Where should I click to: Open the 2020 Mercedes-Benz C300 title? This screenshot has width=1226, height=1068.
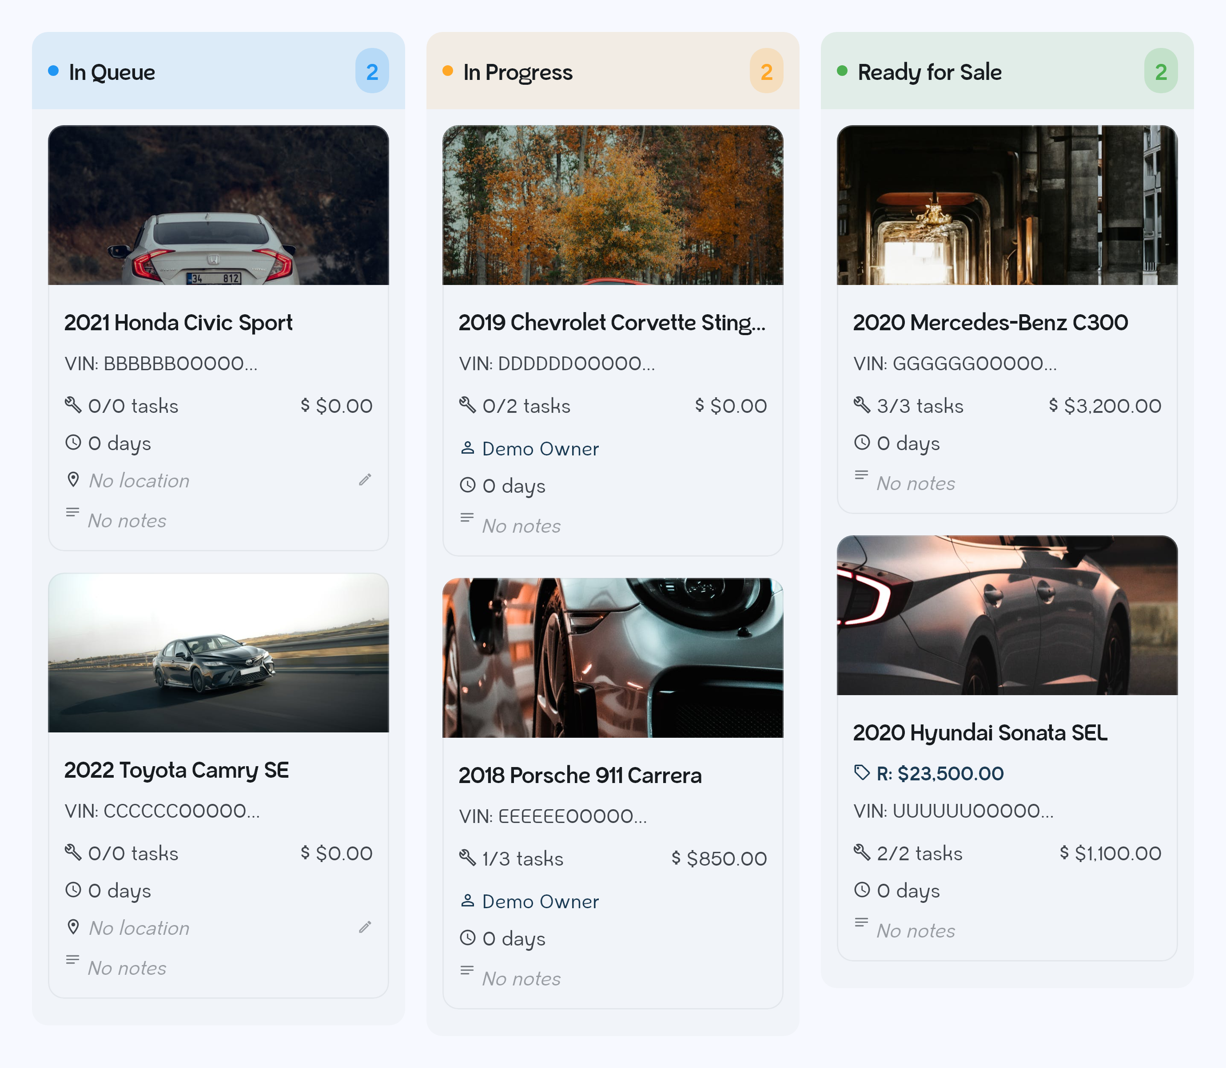click(991, 322)
